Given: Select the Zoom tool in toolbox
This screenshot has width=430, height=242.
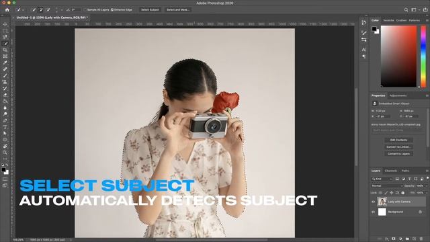Looking at the screenshot, I should click(5, 153).
